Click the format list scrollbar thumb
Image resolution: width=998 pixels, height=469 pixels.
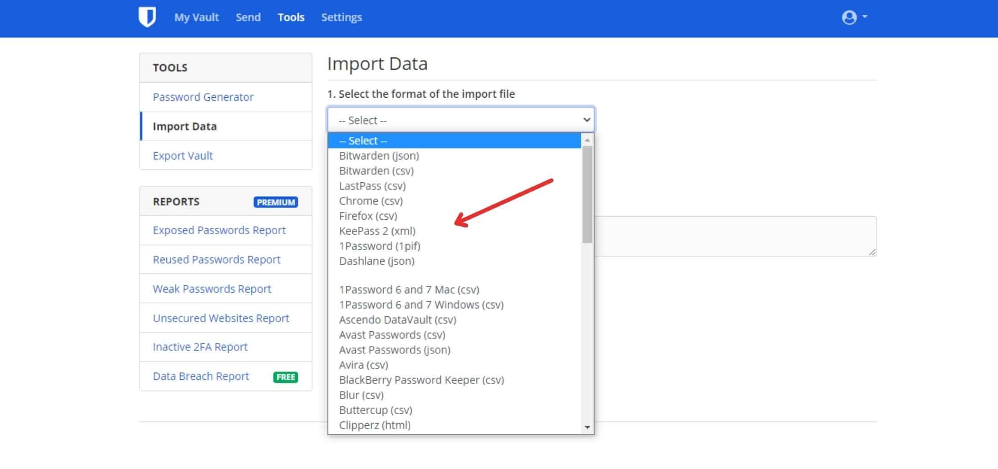tap(587, 194)
